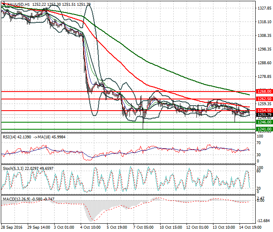
Task: Click the Stochastic scale level 80 mark
Action: tap(259, 171)
